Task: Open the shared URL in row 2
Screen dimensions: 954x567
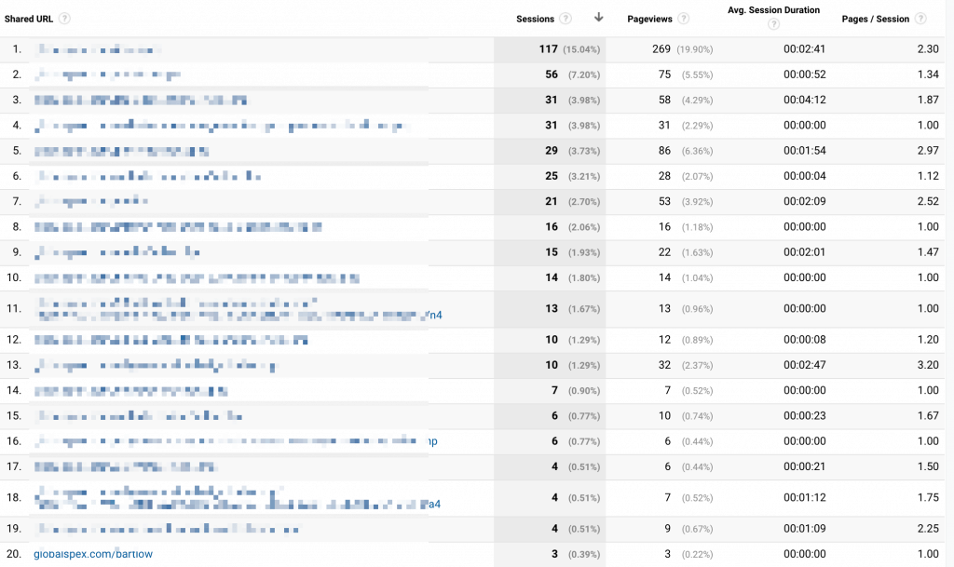Action: pyautogui.click(x=107, y=74)
